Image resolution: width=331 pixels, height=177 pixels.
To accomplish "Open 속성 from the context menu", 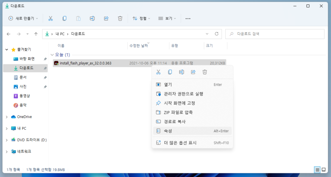I will (x=192, y=131).
